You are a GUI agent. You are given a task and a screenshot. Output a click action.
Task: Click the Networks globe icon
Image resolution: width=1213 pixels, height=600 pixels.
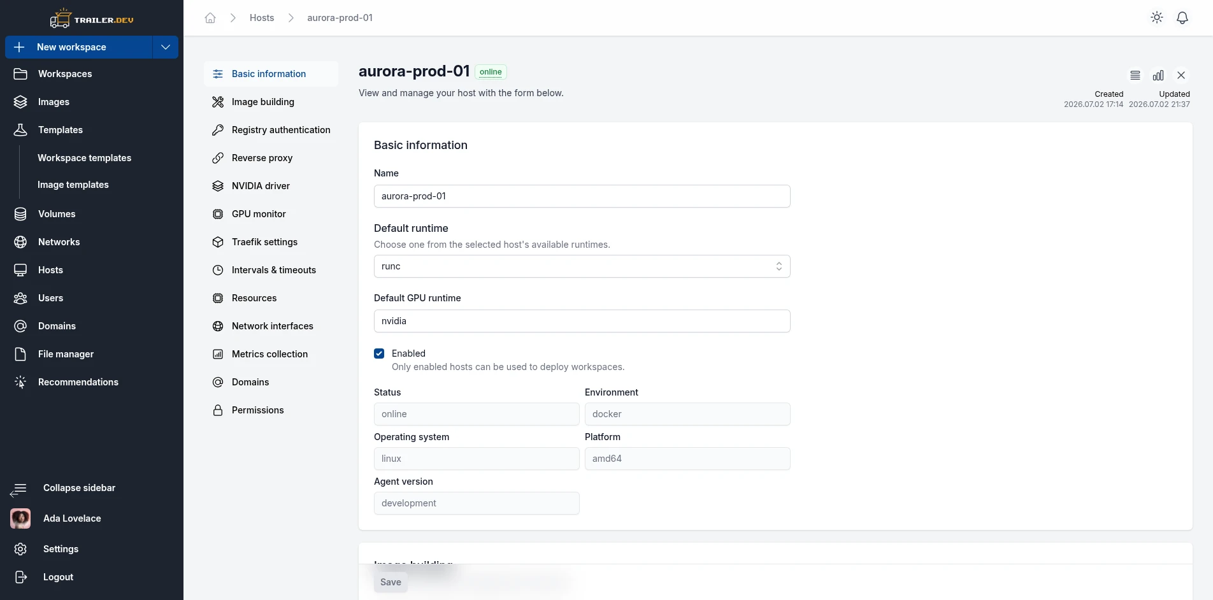20,242
